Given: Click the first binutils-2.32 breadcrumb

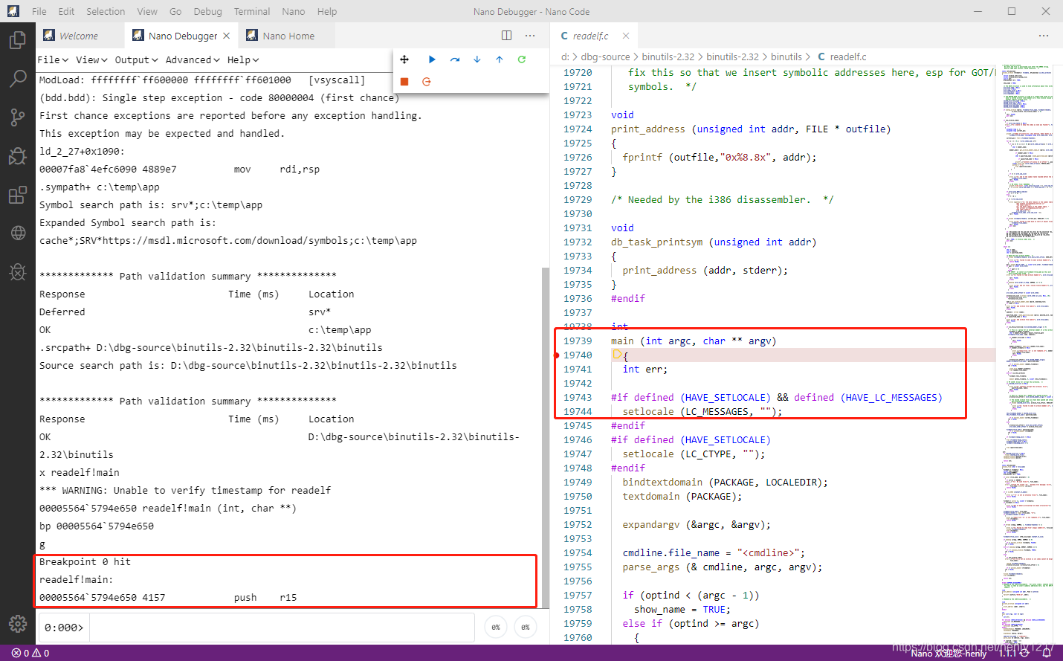Looking at the screenshot, I should click(x=668, y=57).
